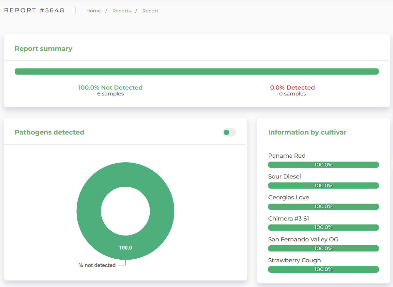
Task: Select the 100.0 value label in donut
Action: [126, 248]
